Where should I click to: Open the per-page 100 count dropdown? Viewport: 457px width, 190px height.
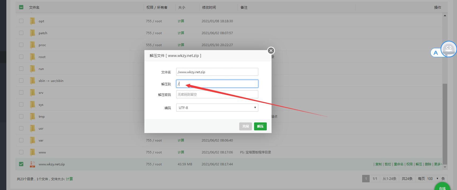(x=432, y=179)
